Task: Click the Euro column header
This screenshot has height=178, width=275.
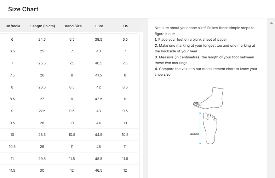Action: point(99,26)
